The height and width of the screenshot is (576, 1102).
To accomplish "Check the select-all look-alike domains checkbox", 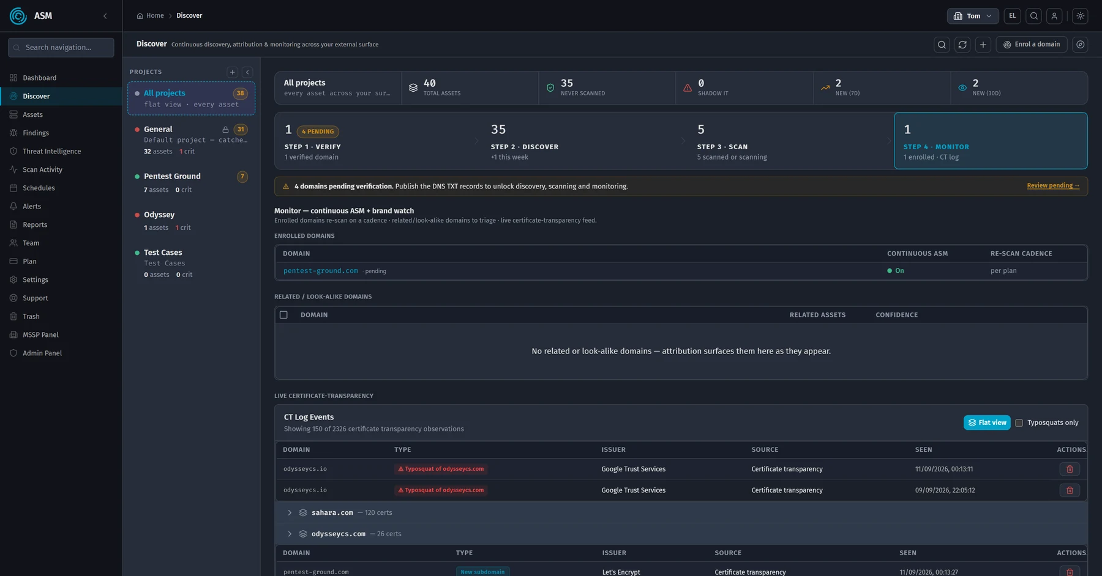I will point(283,315).
